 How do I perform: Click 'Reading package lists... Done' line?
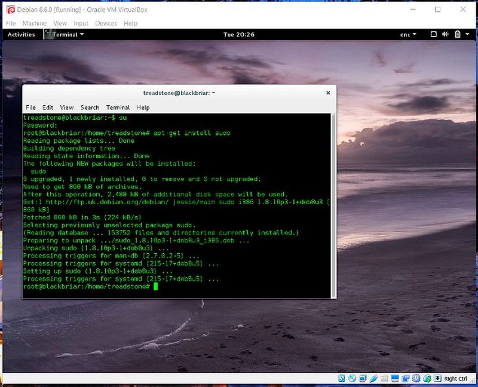(x=79, y=141)
